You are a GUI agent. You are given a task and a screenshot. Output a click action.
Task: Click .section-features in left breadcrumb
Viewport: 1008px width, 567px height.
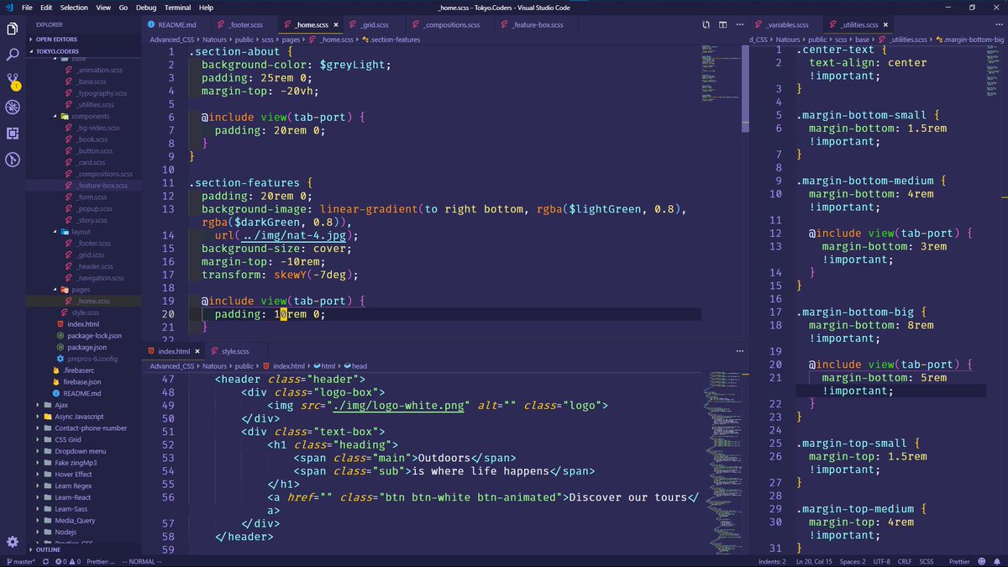[389, 39]
